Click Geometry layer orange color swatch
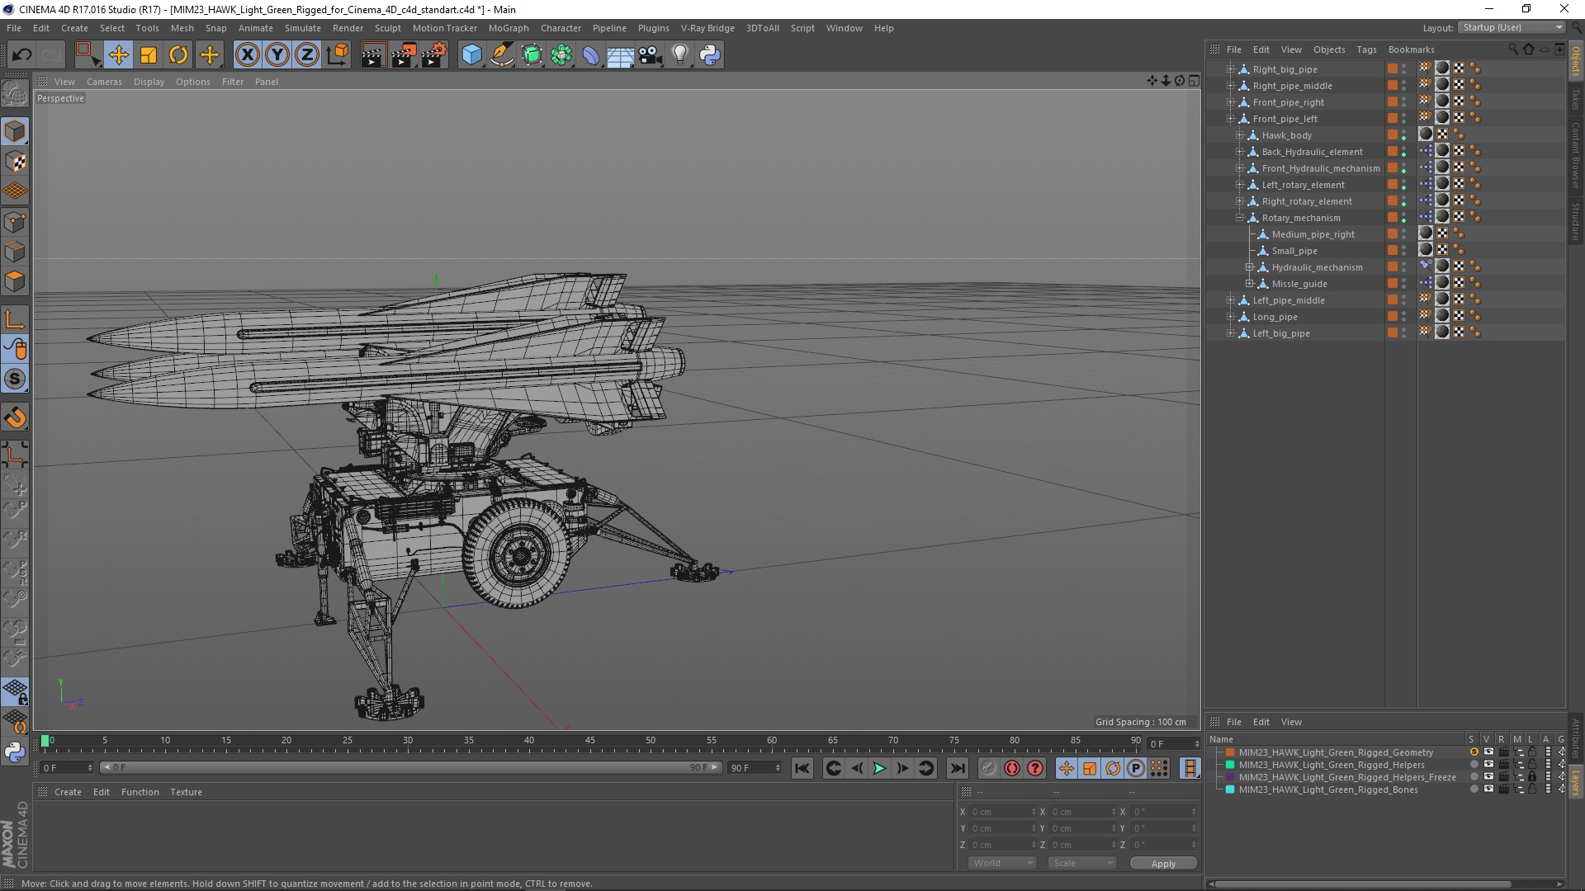 [x=1230, y=752]
